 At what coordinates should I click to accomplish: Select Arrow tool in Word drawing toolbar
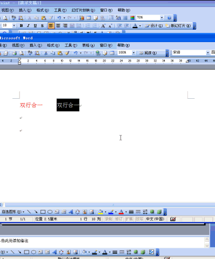(x=36, y=212)
